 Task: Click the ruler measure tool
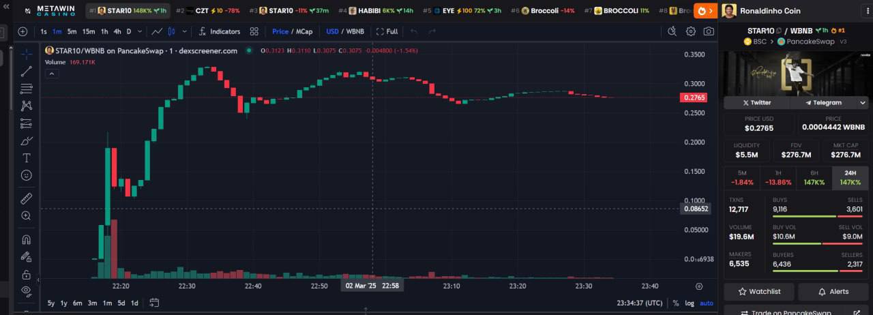pyautogui.click(x=27, y=198)
